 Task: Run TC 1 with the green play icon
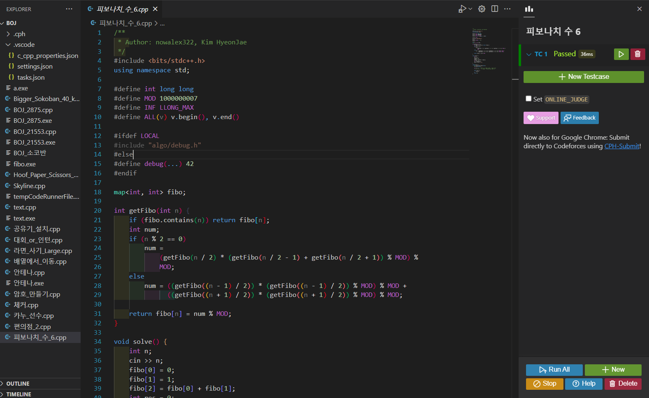[621, 54]
